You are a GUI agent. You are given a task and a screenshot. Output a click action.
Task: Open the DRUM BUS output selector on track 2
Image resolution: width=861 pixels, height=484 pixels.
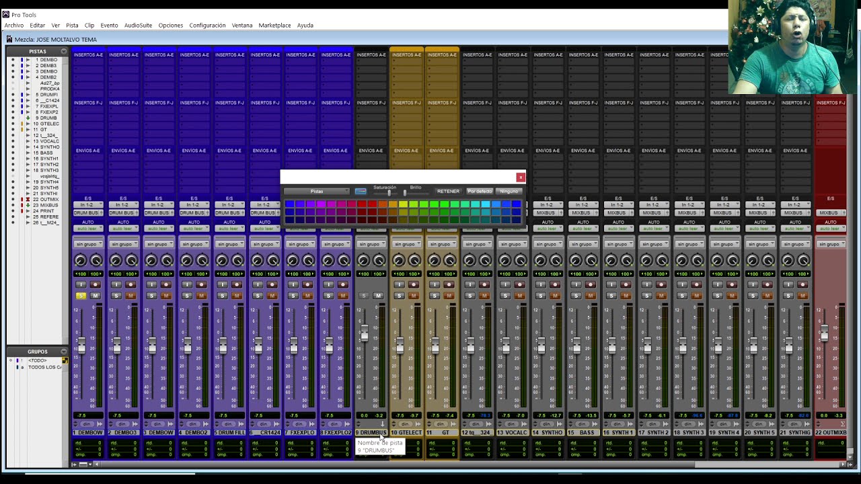click(x=123, y=213)
